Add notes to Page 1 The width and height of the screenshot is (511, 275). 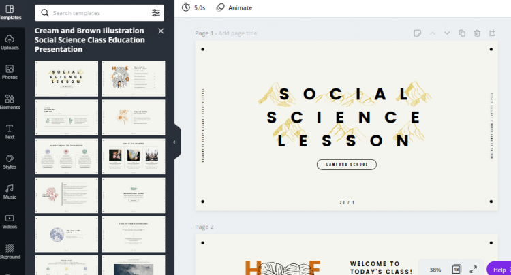417,33
